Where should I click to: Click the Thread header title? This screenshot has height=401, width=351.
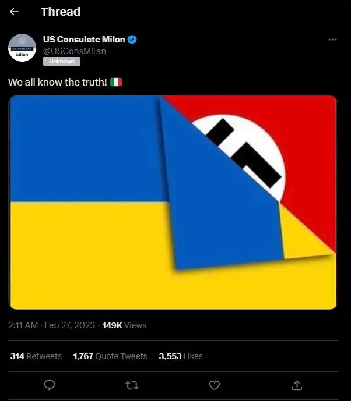(61, 12)
